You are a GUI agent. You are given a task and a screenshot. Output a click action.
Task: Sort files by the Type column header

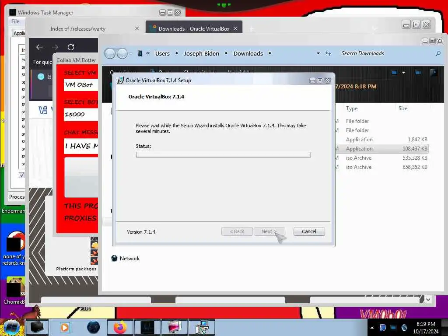[x=352, y=108]
